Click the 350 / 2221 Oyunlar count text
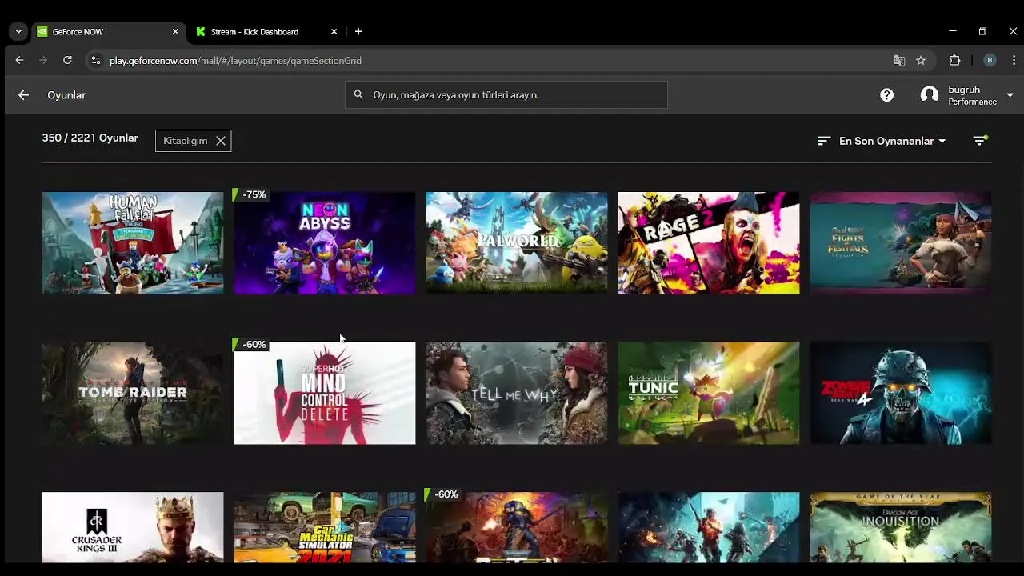 (90, 138)
